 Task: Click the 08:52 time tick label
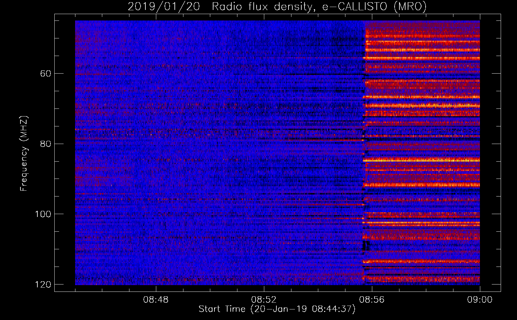point(264,300)
